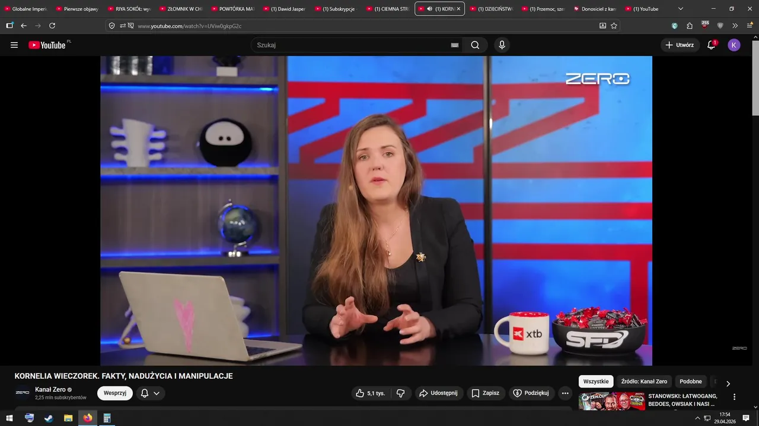Screen dimensions: 759x426
Task: Switch to Dawid Jasper tab
Action: (283, 9)
